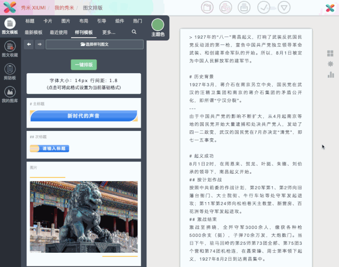
Task: Open the 我的图库 sidebar panel
Action: tap(10, 94)
